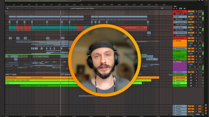Select the SIDEBASS track header
209x117 pixels.
[180, 11]
